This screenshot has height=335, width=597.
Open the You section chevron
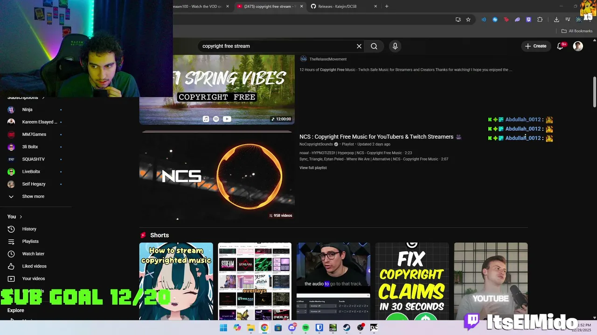(x=21, y=217)
